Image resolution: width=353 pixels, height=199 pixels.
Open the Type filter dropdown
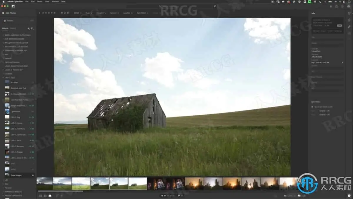[89, 13]
